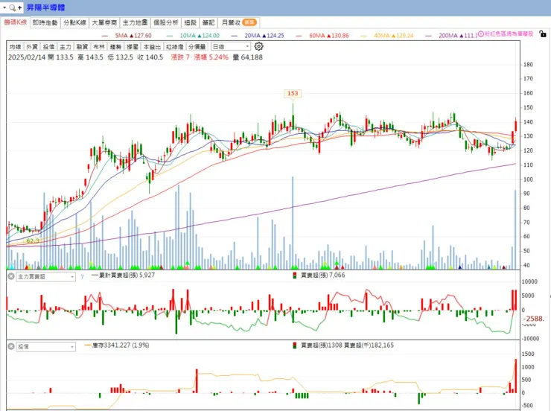The height and width of the screenshot is (411, 551).
Task: Click the 買賣超(張) 7,066 legend
Action: click(x=319, y=275)
